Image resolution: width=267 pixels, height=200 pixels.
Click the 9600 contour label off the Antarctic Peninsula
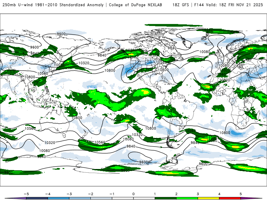click(x=144, y=162)
